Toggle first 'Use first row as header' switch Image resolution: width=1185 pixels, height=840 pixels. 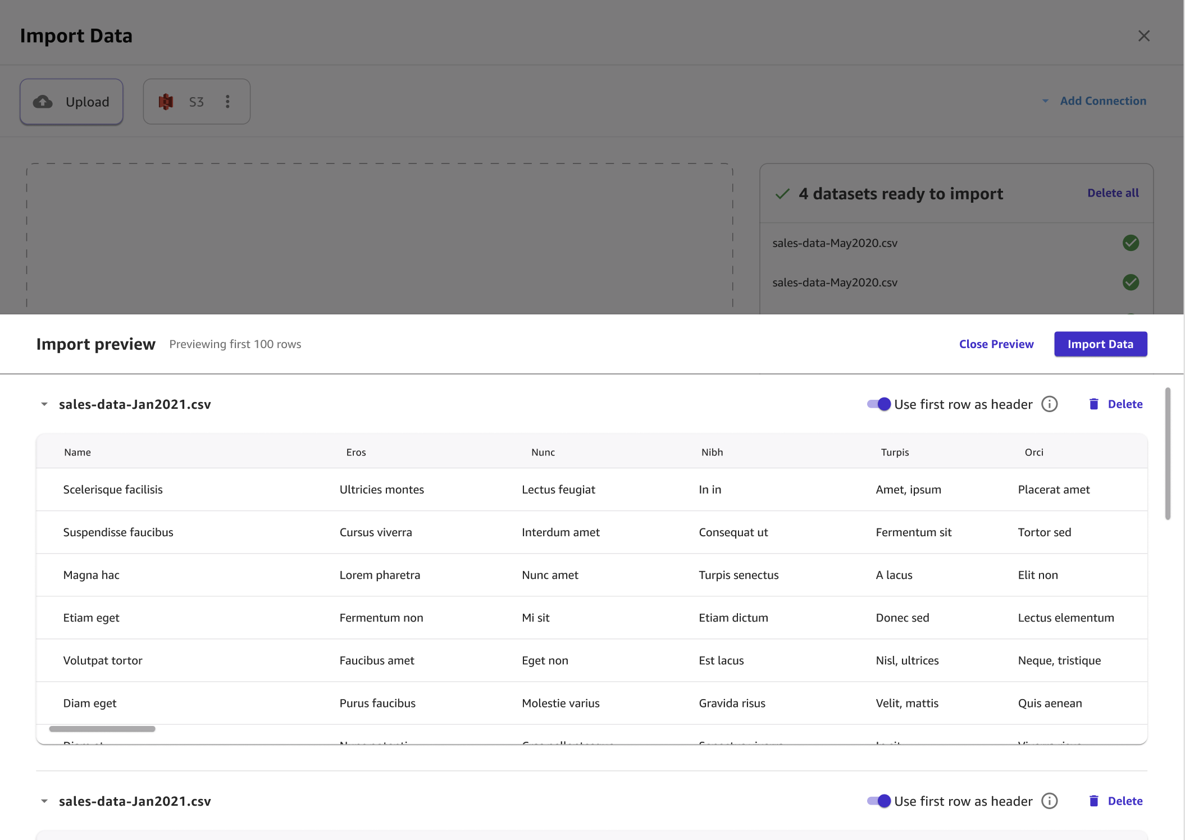coord(879,404)
